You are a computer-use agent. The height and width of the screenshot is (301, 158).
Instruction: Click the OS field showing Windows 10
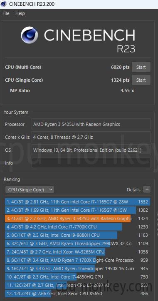coord(91,150)
